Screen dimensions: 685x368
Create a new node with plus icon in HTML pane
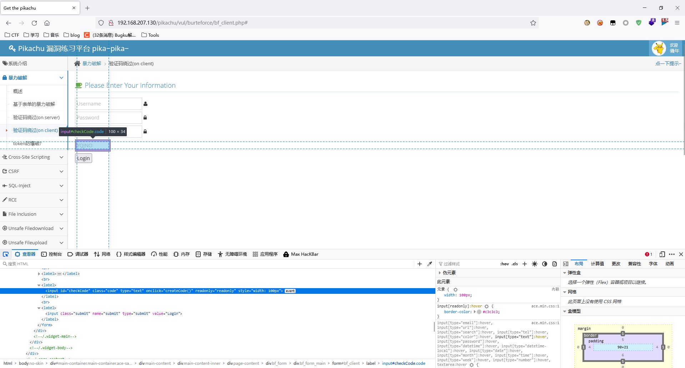[420, 264]
